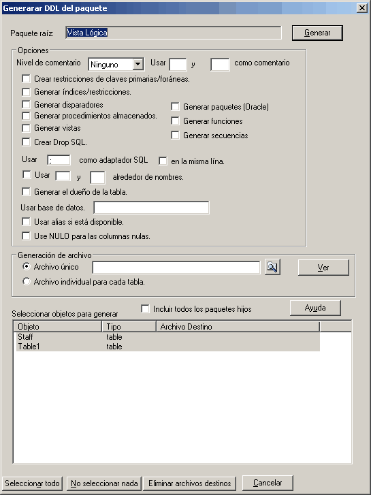Click the browse file magnifier icon
Screen dimensions: 371x495
click(x=272, y=268)
